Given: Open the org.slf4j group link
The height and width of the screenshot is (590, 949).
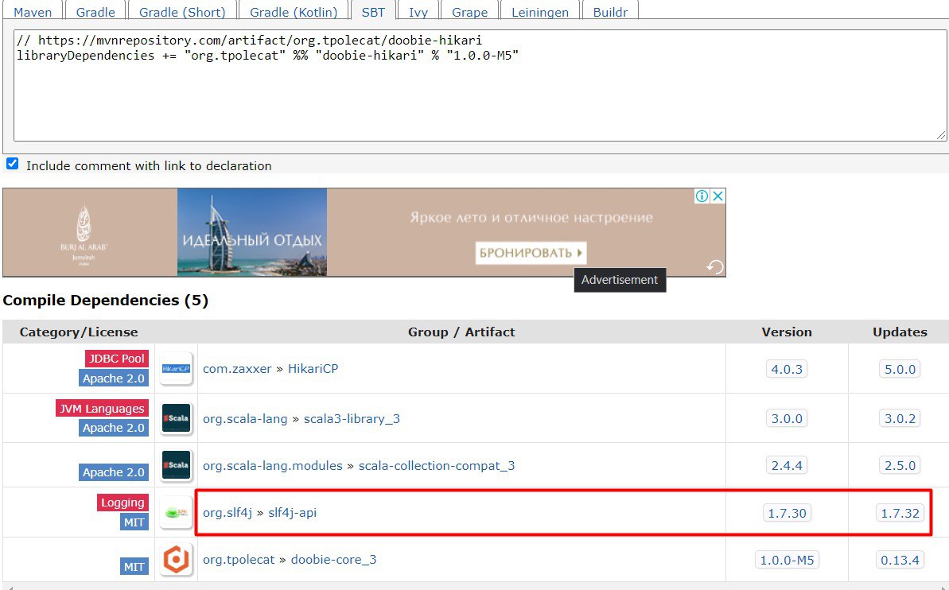Looking at the screenshot, I should tap(227, 513).
